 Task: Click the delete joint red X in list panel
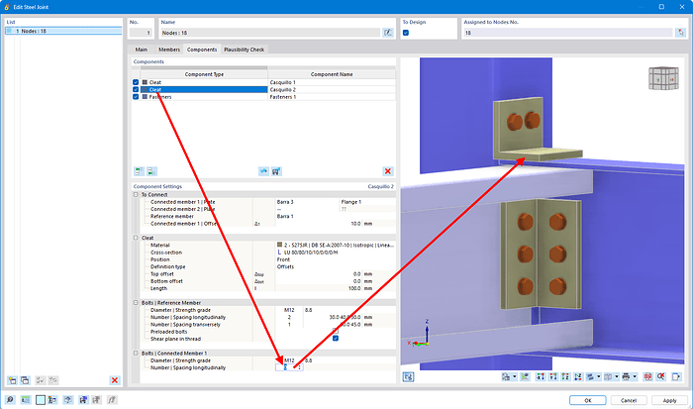pos(115,380)
